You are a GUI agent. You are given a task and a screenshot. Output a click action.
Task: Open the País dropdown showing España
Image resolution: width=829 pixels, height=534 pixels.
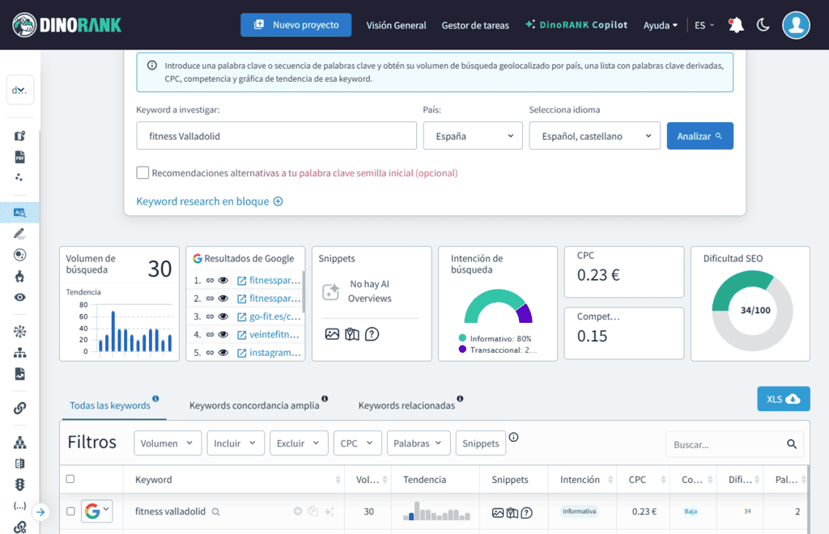(473, 136)
